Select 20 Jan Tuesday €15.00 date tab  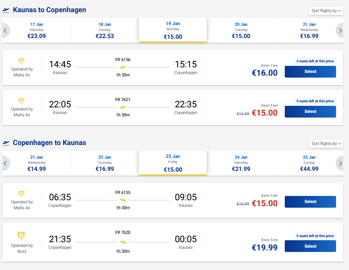[241, 30]
